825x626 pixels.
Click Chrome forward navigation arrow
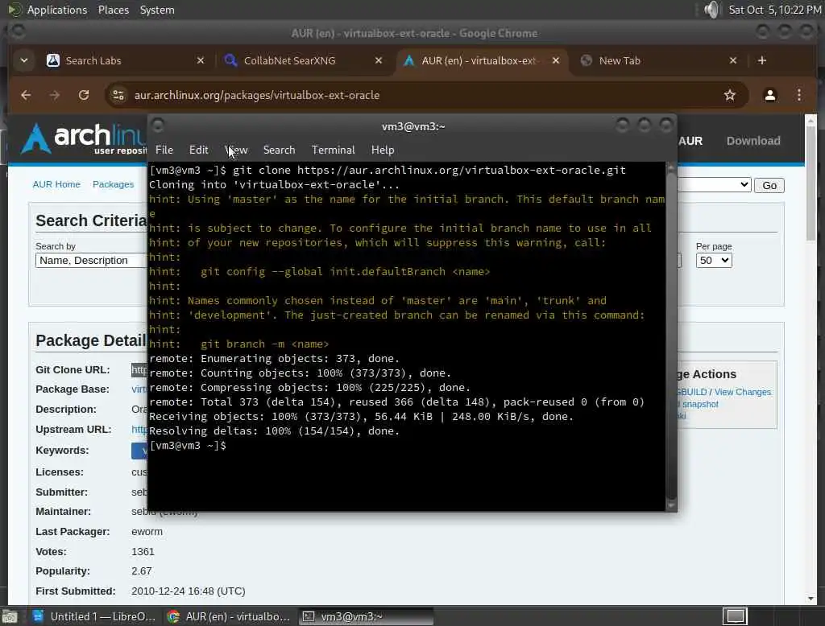[54, 95]
